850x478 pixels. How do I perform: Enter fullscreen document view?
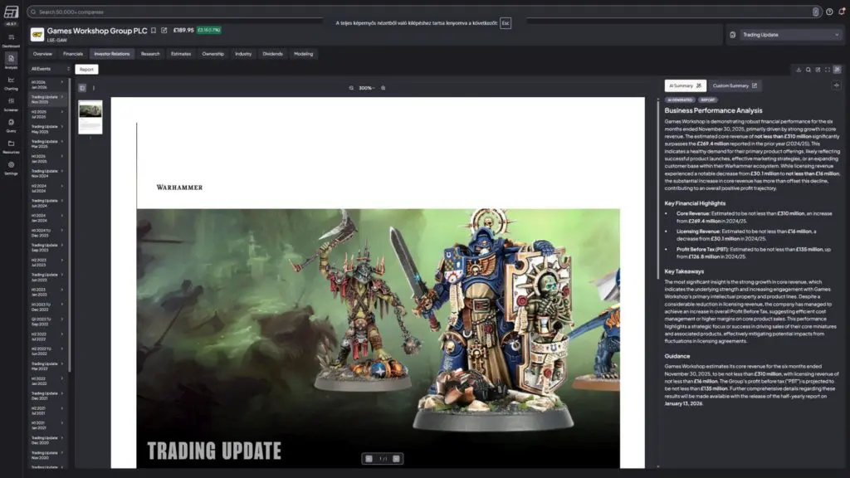coord(828,70)
